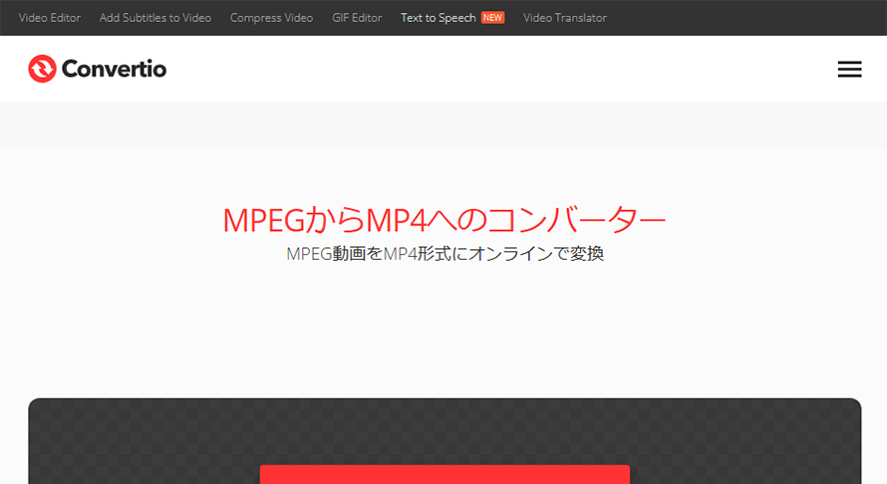Open the Video Translator link
887x484 pixels.
click(x=565, y=18)
